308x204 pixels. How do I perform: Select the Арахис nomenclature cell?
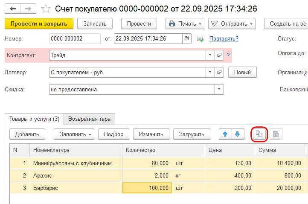(x=76, y=175)
